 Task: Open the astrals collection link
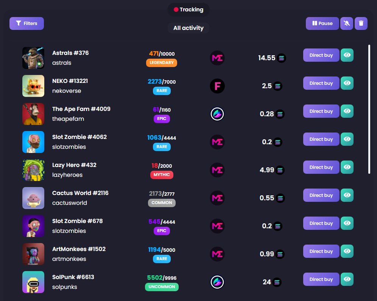(62, 63)
